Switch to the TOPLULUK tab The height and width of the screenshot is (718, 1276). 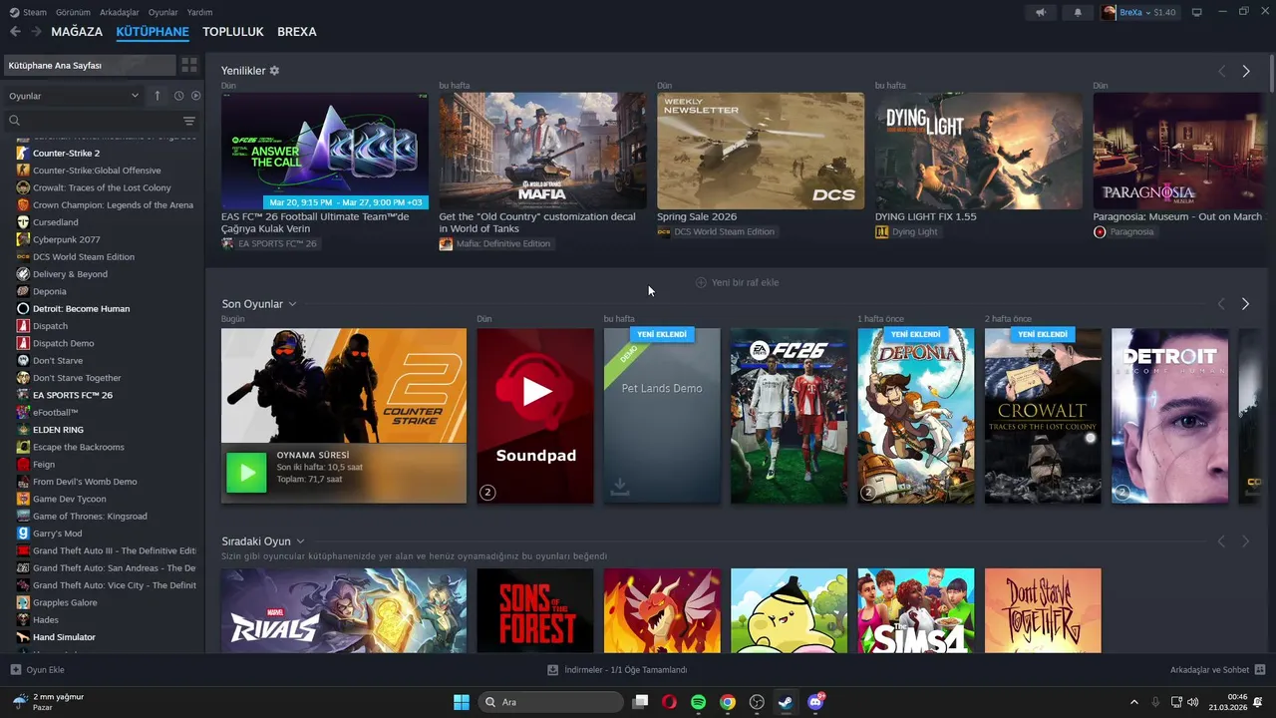click(x=233, y=32)
